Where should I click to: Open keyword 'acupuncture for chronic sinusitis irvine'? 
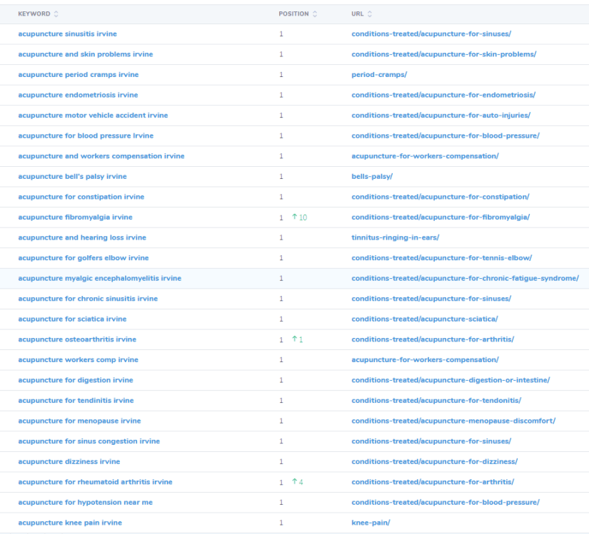tap(88, 299)
